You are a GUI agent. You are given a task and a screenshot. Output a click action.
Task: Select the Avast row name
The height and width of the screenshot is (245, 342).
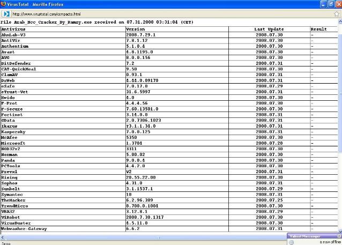point(8,52)
